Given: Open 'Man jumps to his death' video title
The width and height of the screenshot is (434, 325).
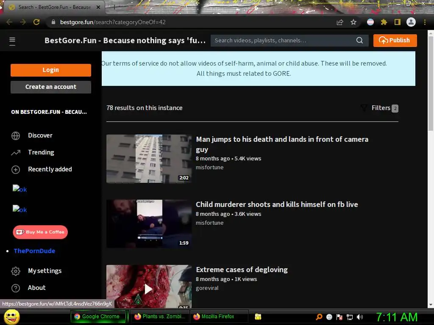Looking at the screenshot, I should pos(282,144).
